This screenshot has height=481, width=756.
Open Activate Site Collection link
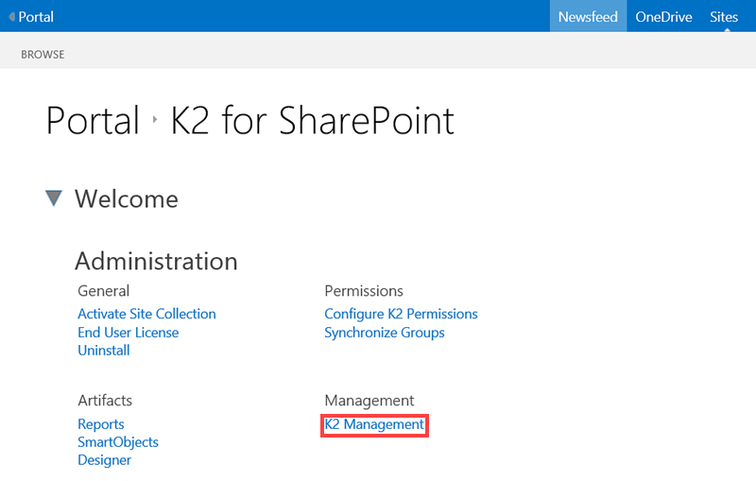(x=146, y=314)
